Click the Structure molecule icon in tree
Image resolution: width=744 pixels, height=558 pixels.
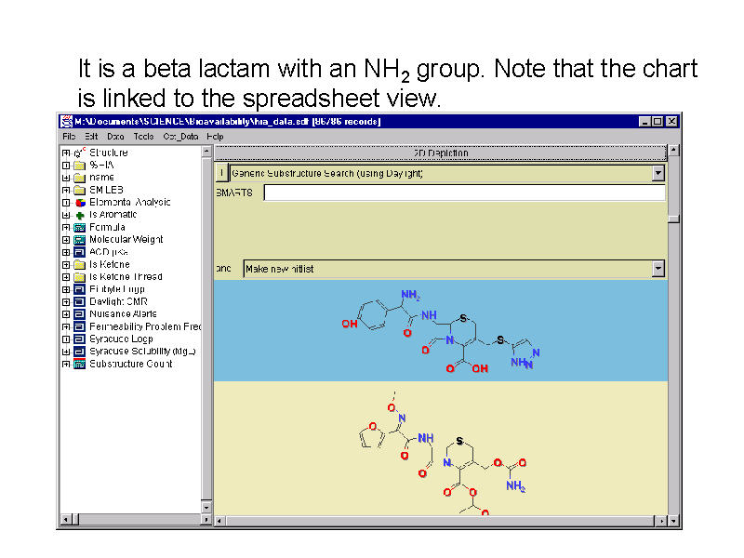click(79, 153)
